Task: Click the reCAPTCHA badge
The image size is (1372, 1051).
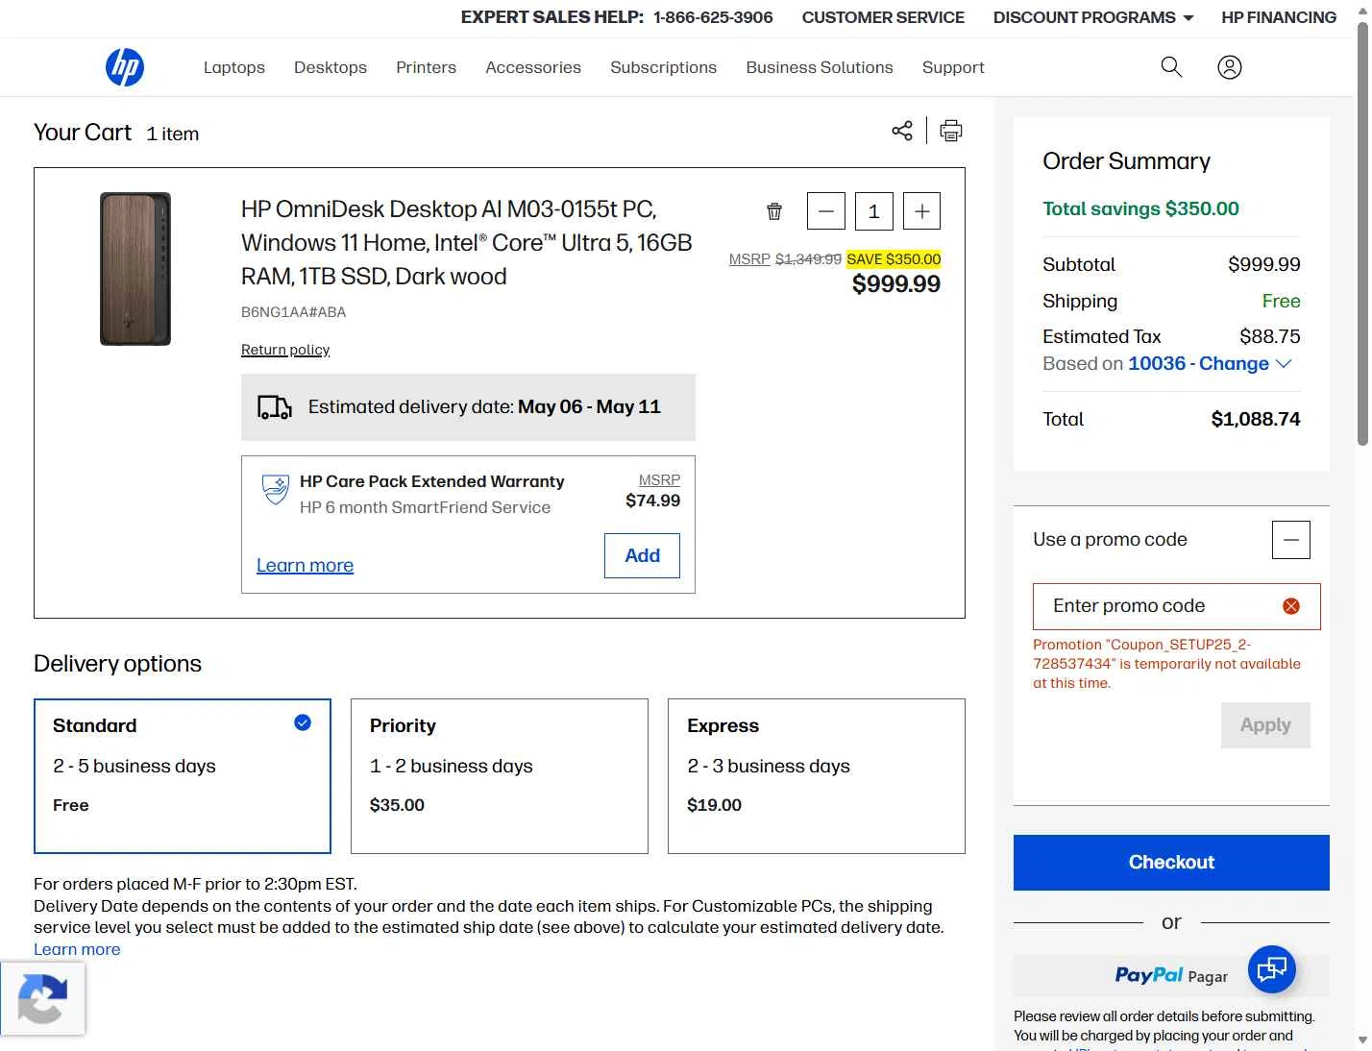Action: click(x=42, y=999)
